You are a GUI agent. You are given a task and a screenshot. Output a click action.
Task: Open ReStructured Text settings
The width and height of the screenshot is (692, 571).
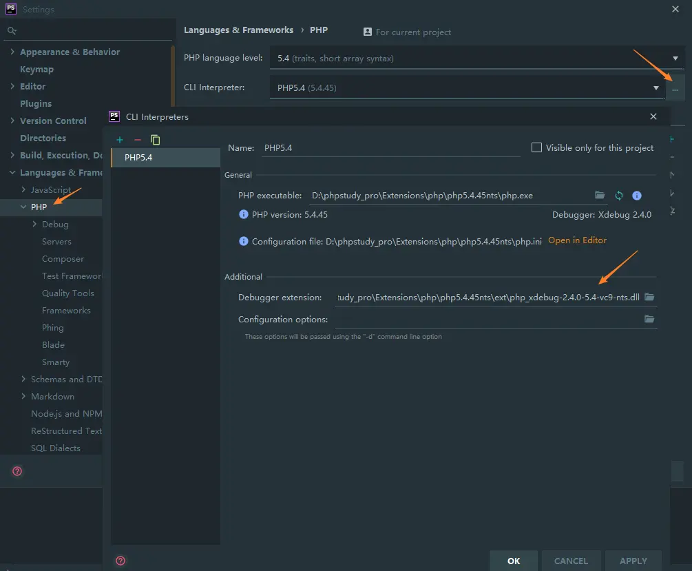66,431
